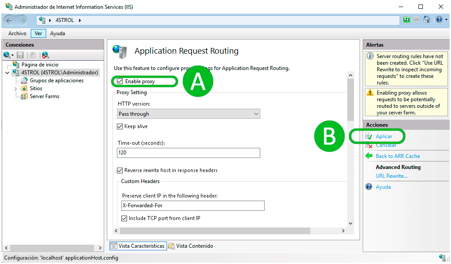451x264 pixels.
Task: Select the Server Farms node
Action: tap(44, 96)
